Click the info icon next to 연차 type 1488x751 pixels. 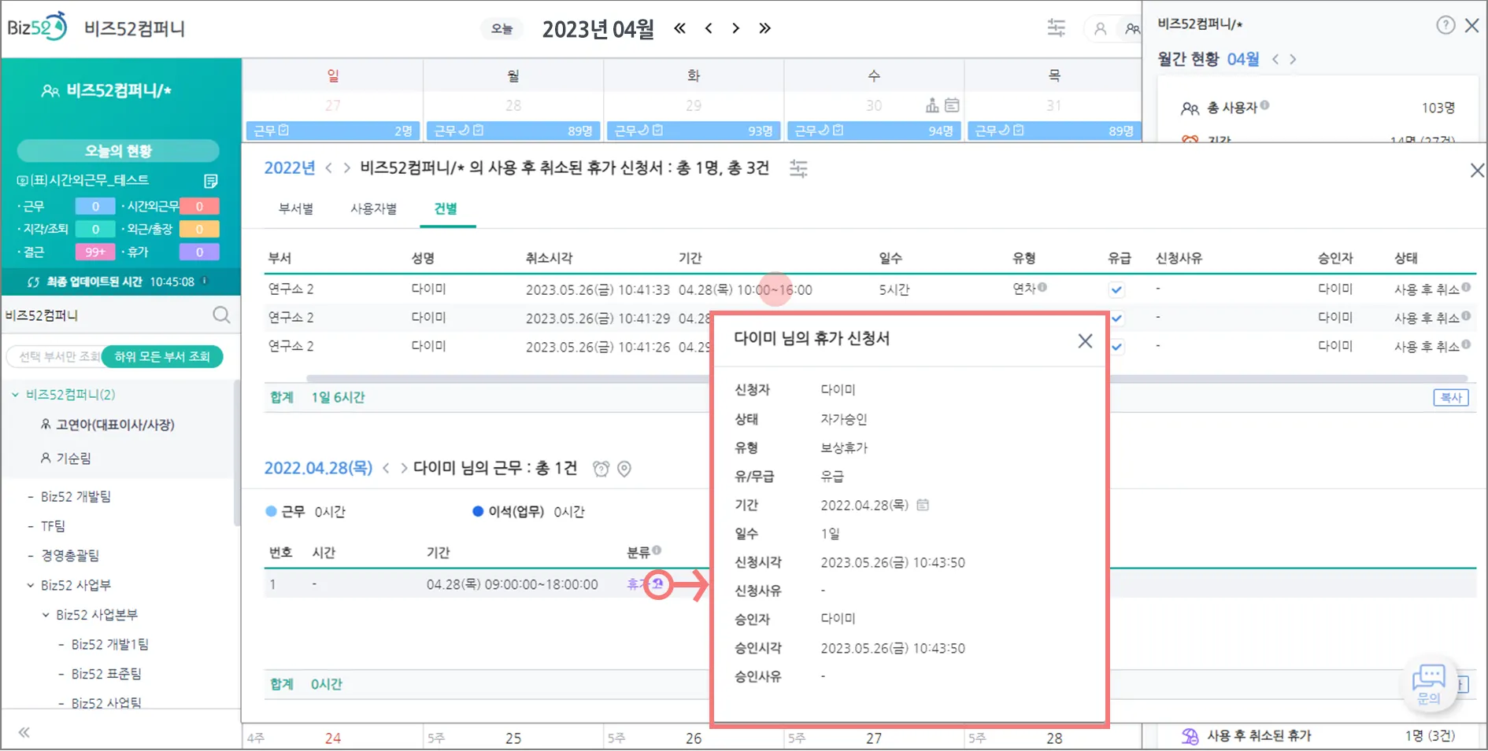1042,287
